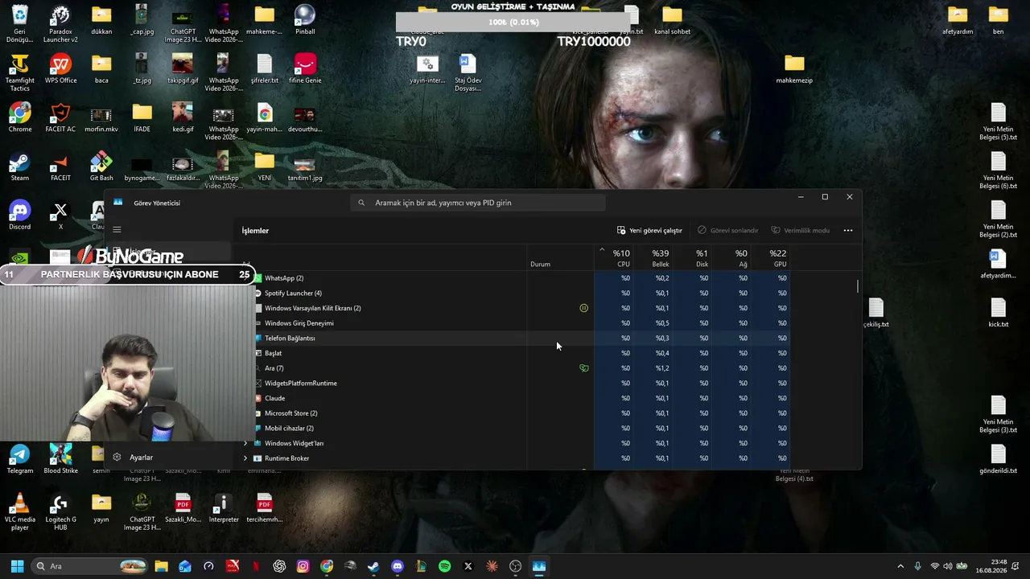The image size is (1030, 579).
Task: Click the Task Manager taskbar icon
Action: point(539,566)
